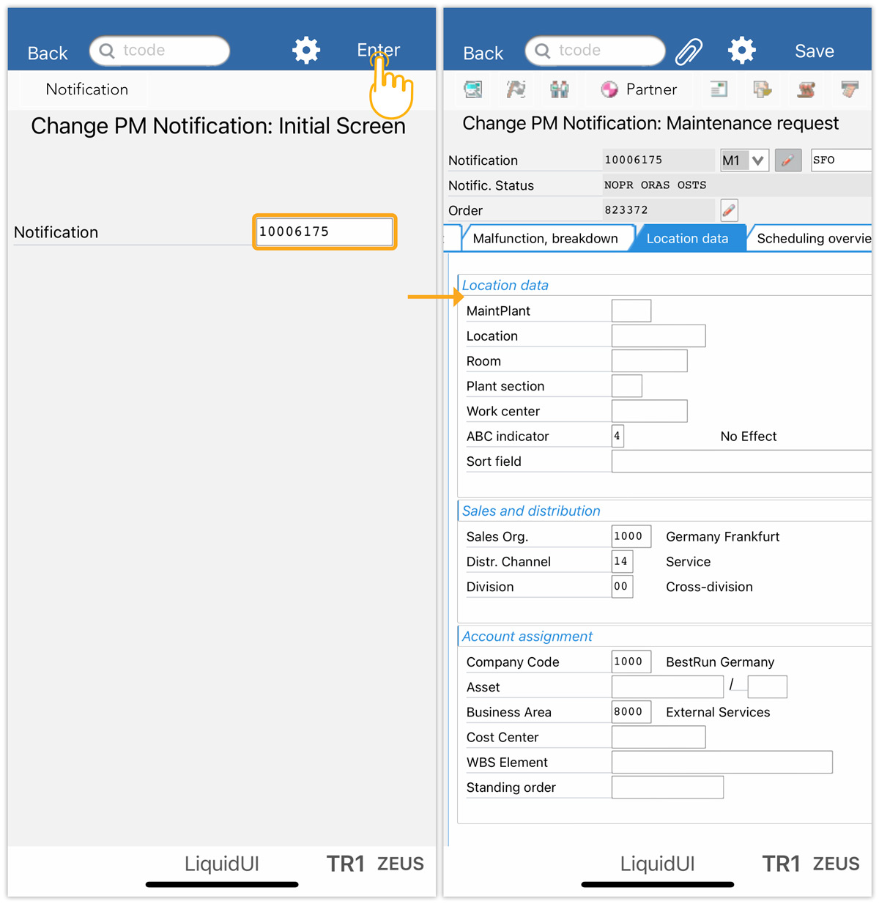879x904 pixels.
Task: Click the Notification number input field
Action: (324, 231)
